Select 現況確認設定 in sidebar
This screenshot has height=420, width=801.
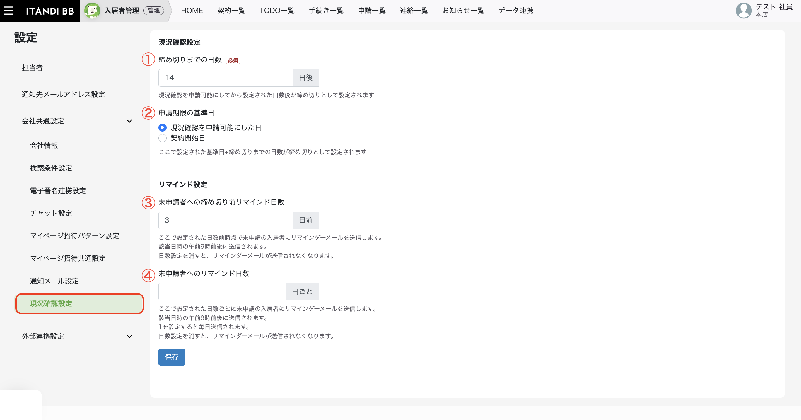click(x=79, y=304)
